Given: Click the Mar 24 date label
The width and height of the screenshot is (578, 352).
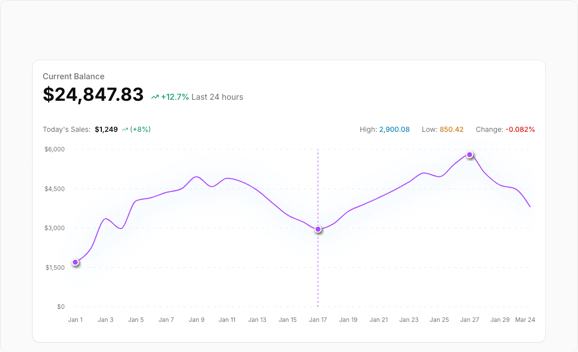Looking at the screenshot, I should 525,319.
